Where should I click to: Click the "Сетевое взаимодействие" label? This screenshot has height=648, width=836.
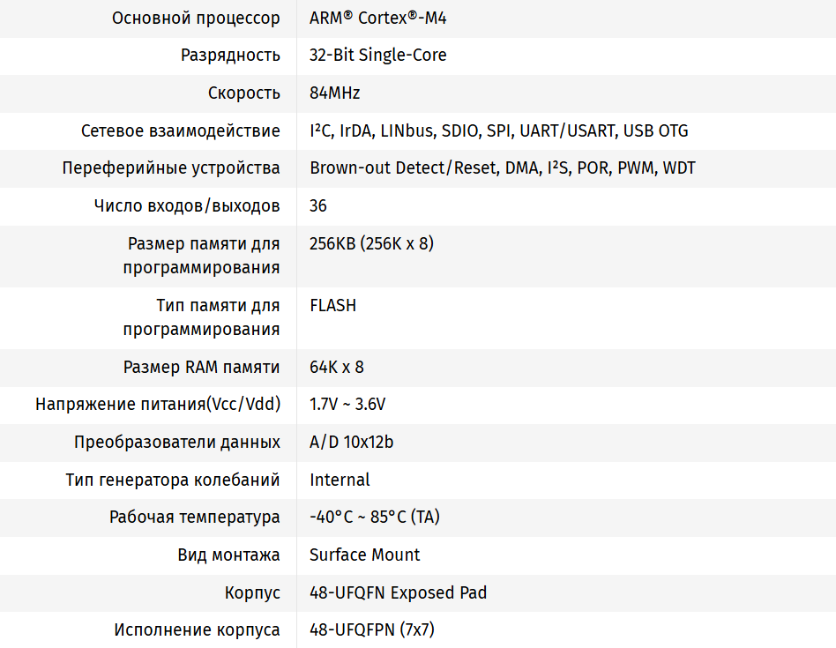(x=180, y=130)
